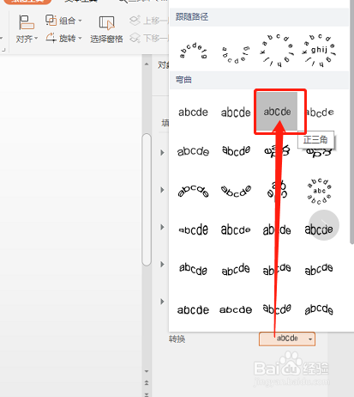Screen dimensions: 354x397
Task: Choose the first plain abcde warp effect
Action: click(193, 112)
